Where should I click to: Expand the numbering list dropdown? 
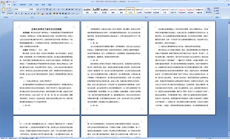(x=60, y=9)
